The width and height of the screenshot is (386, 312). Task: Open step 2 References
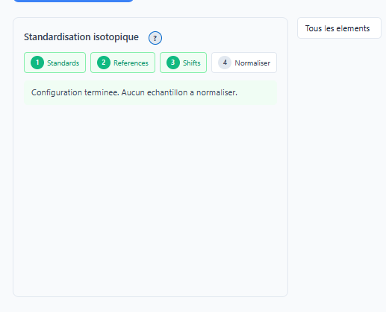122,63
